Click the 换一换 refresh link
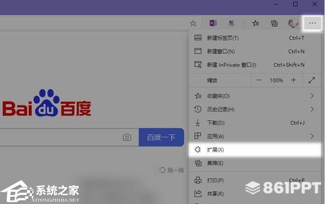This screenshot has width=326, height=204. pos(172,170)
